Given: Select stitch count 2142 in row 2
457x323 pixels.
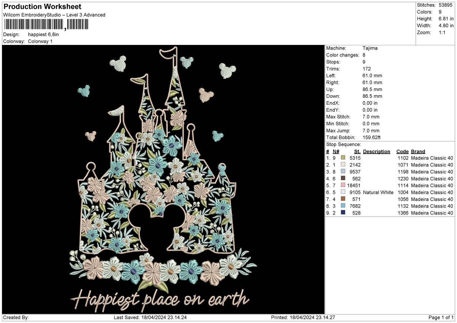Looking at the screenshot, I should [355, 165].
